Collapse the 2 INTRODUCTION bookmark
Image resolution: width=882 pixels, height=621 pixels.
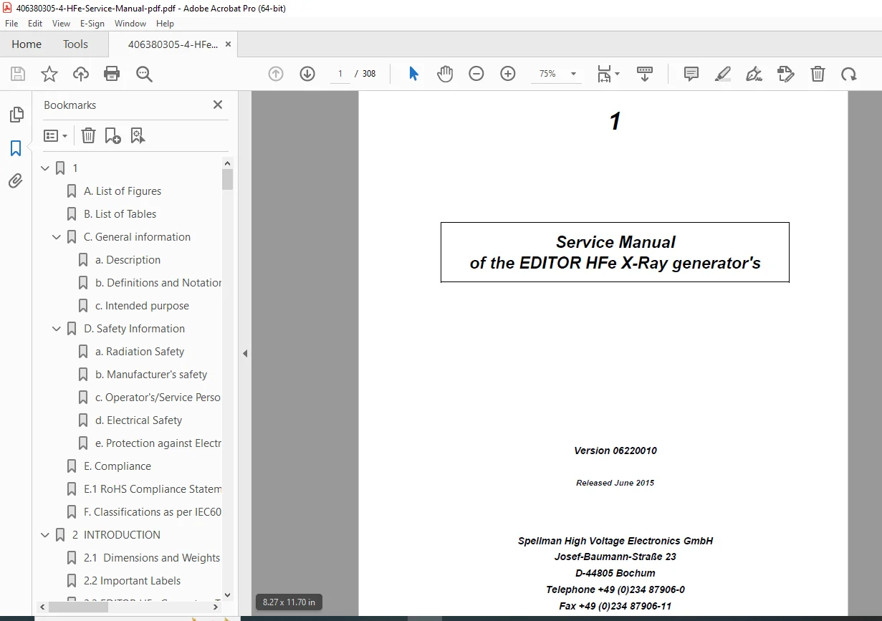point(45,535)
